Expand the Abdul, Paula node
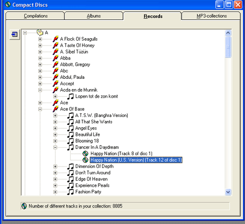The image size is (245, 224). 40,77
